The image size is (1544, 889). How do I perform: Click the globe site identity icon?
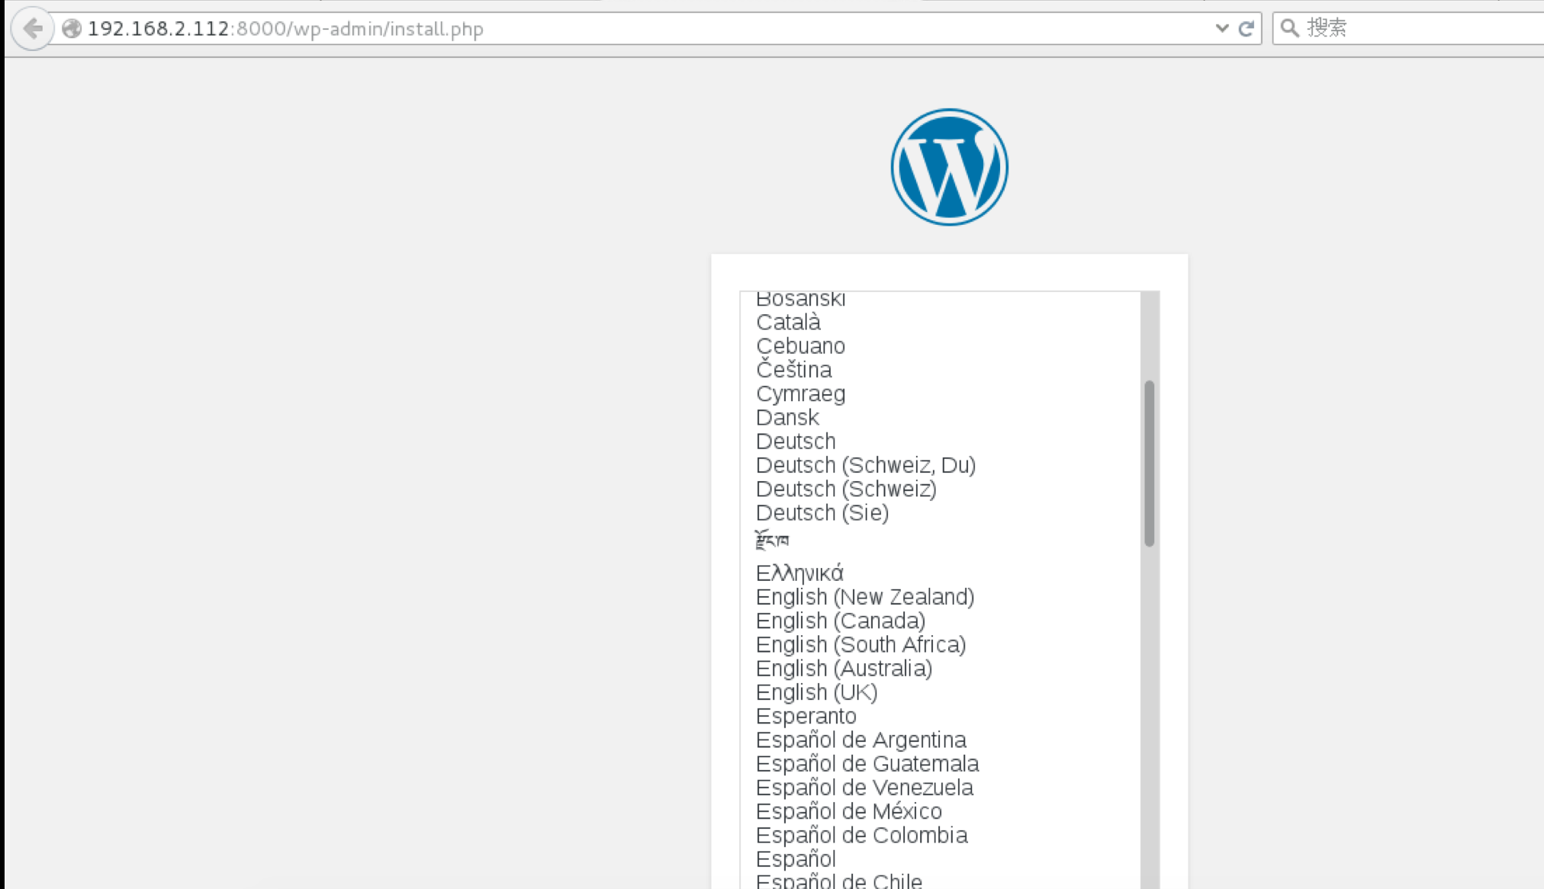coord(72,29)
